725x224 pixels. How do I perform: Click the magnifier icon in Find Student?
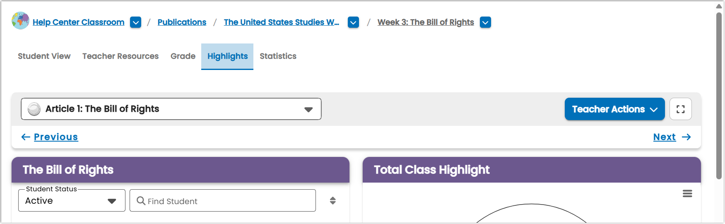point(141,201)
